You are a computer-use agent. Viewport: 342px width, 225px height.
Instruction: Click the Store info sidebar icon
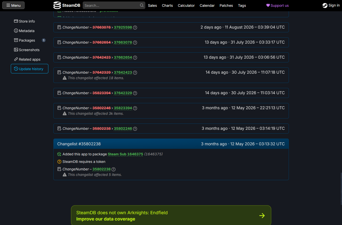(x=16, y=21)
